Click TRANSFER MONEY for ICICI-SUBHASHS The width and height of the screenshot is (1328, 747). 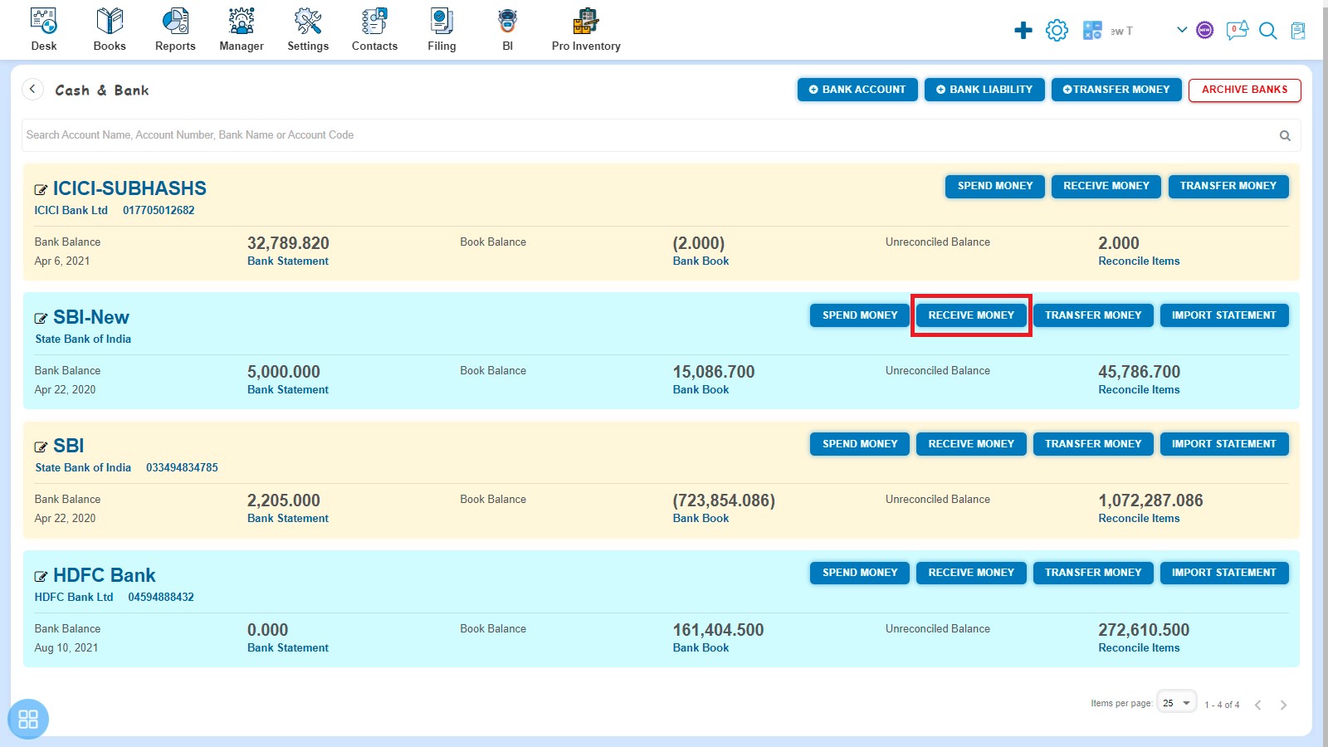[x=1228, y=186]
